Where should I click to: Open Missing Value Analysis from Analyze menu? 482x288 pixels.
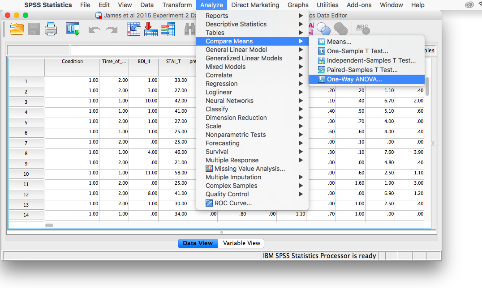tap(252, 169)
